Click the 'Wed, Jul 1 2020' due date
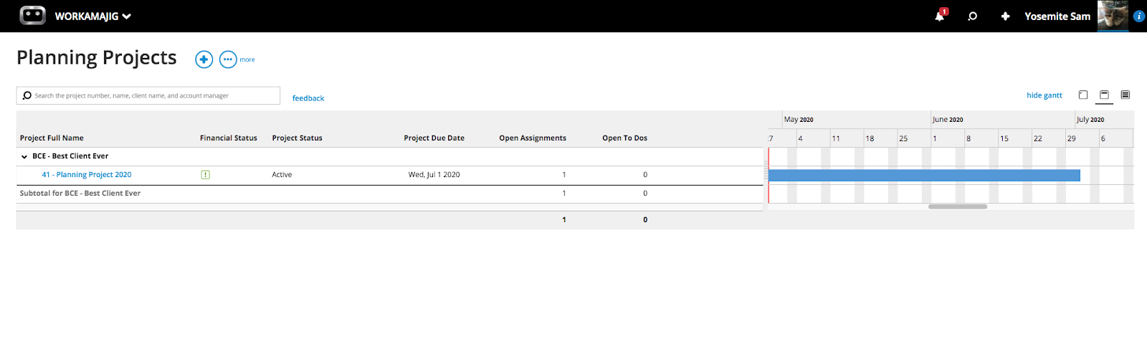The width and height of the screenshot is (1147, 352). (x=434, y=174)
